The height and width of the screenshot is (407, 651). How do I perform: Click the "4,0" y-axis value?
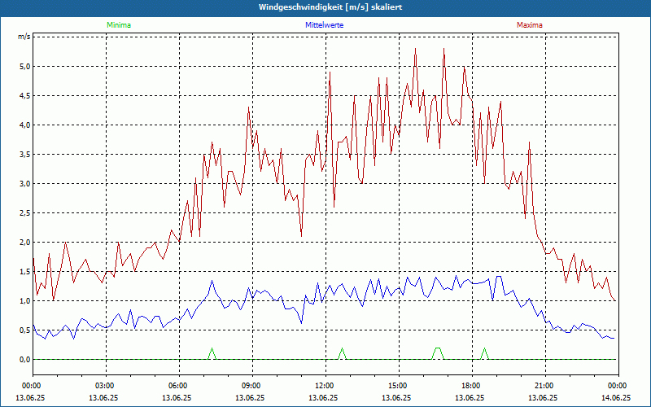tap(25, 125)
